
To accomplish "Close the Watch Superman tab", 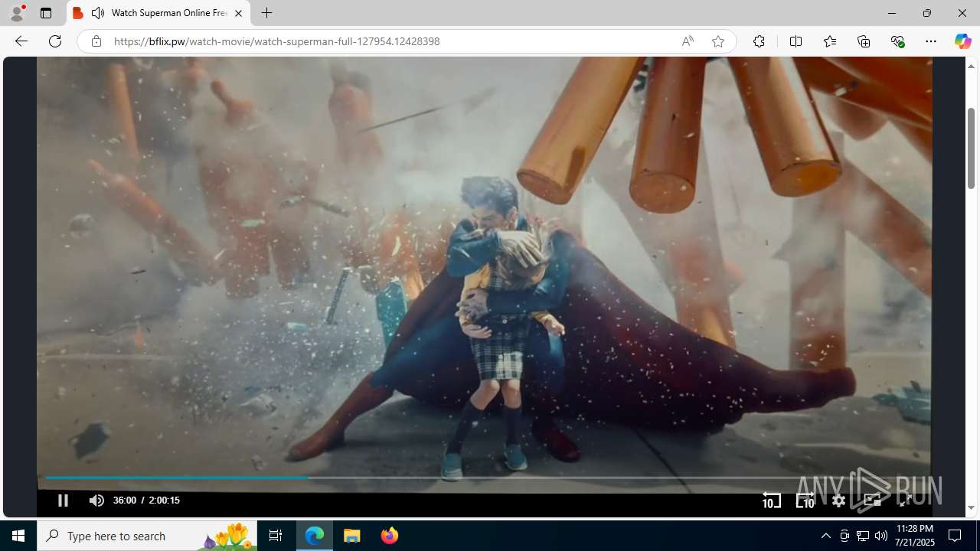I will [238, 13].
